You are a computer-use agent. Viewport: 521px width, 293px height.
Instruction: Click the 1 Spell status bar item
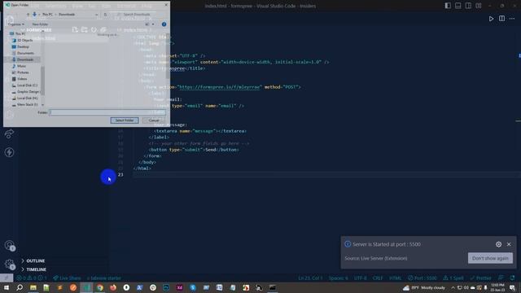(453, 278)
